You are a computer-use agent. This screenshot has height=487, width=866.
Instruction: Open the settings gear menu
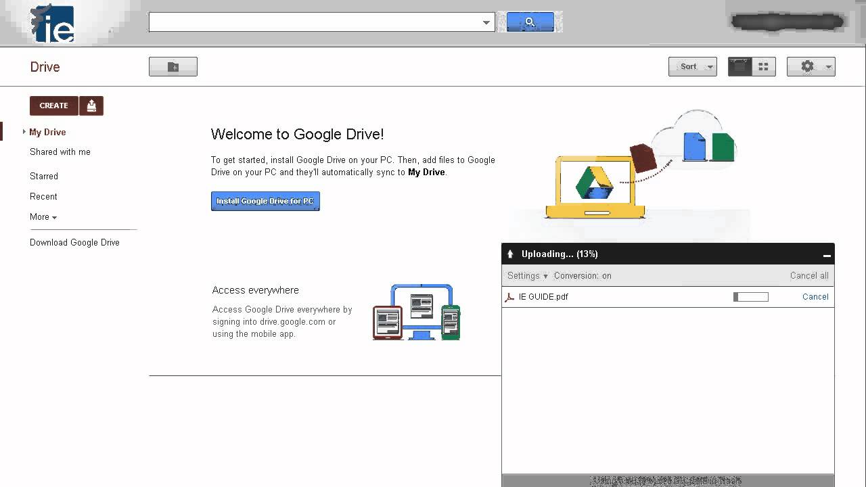point(811,66)
